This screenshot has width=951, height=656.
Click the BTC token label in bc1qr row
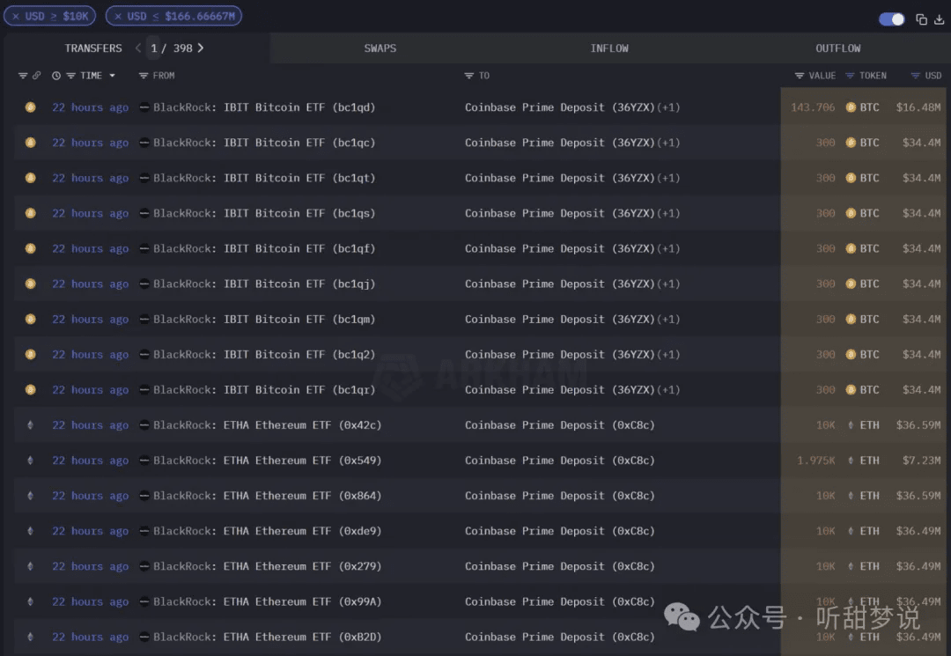point(869,390)
